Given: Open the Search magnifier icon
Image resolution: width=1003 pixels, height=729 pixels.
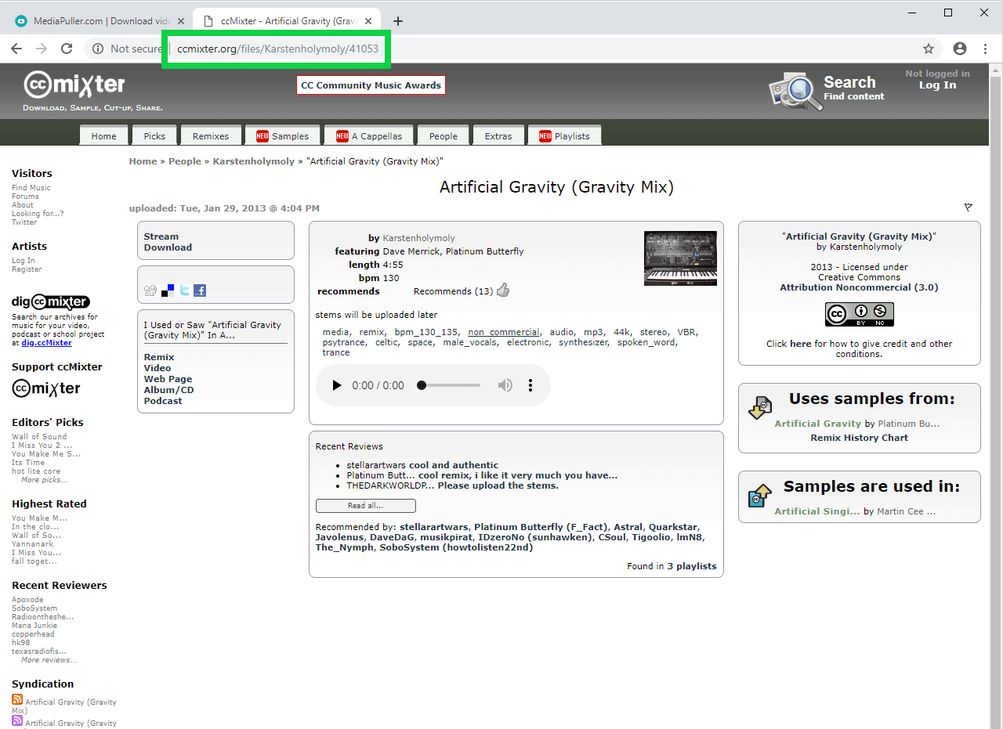Looking at the screenshot, I should click(x=791, y=91).
